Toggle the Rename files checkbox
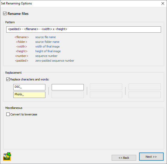 pyautogui.click(x=5, y=14)
